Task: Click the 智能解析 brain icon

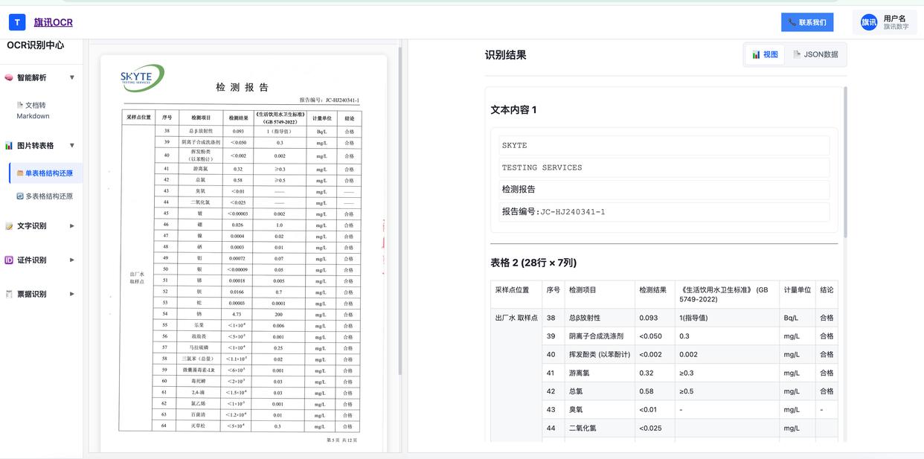Action: (9, 77)
